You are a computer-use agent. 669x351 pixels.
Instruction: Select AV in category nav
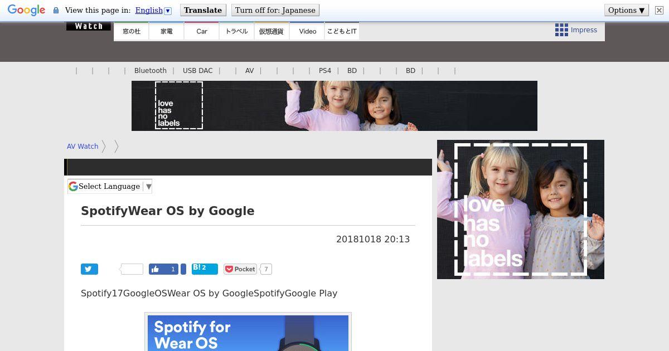tap(249, 71)
